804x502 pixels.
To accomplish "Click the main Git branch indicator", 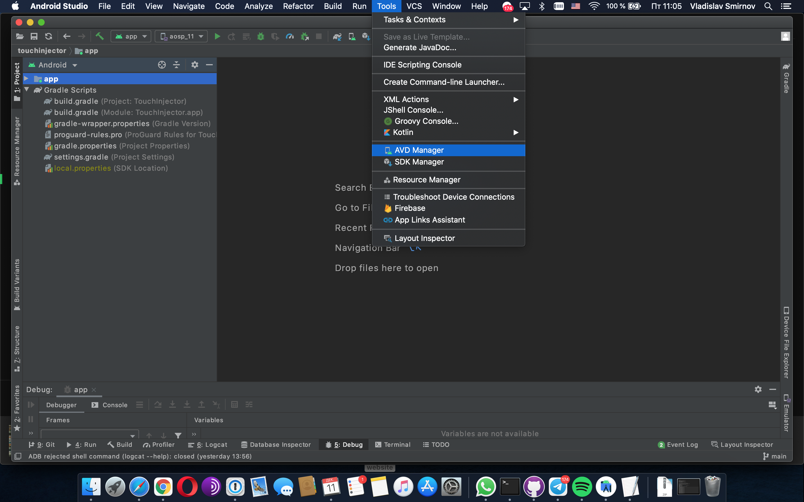I will coord(774,456).
